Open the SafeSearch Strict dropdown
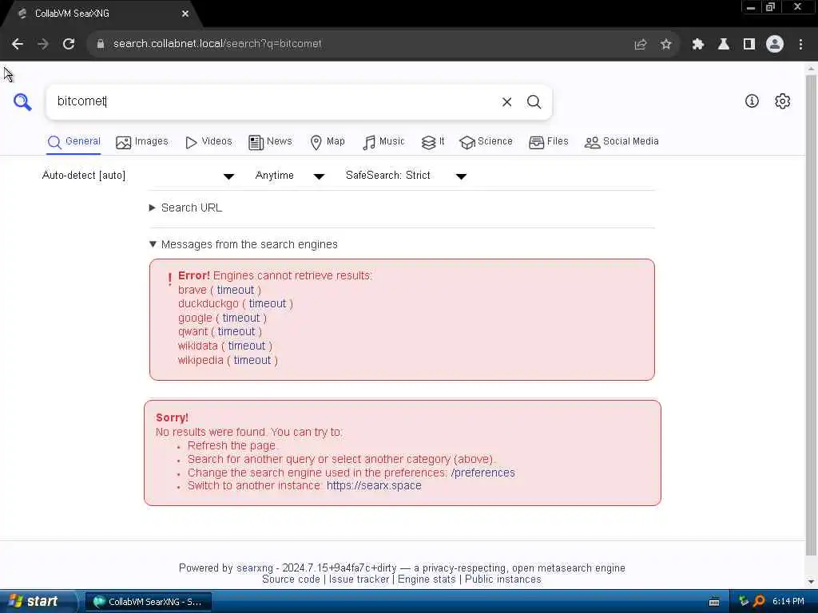Image resolution: width=818 pixels, height=613 pixels. pos(407,176)
